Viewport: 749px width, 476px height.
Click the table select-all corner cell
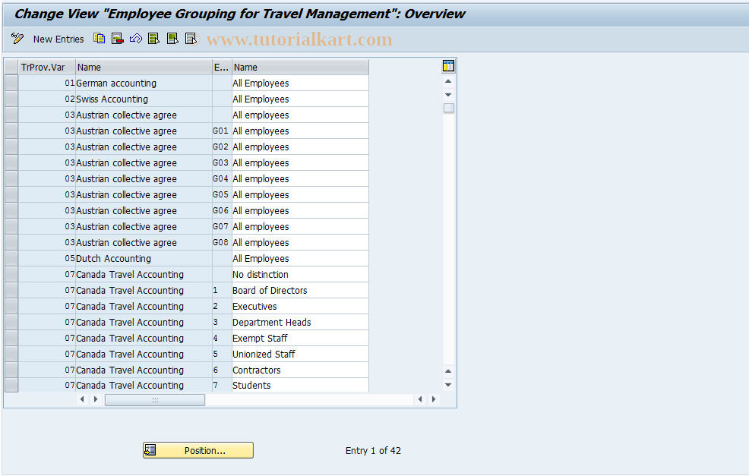tap(11, 68)
